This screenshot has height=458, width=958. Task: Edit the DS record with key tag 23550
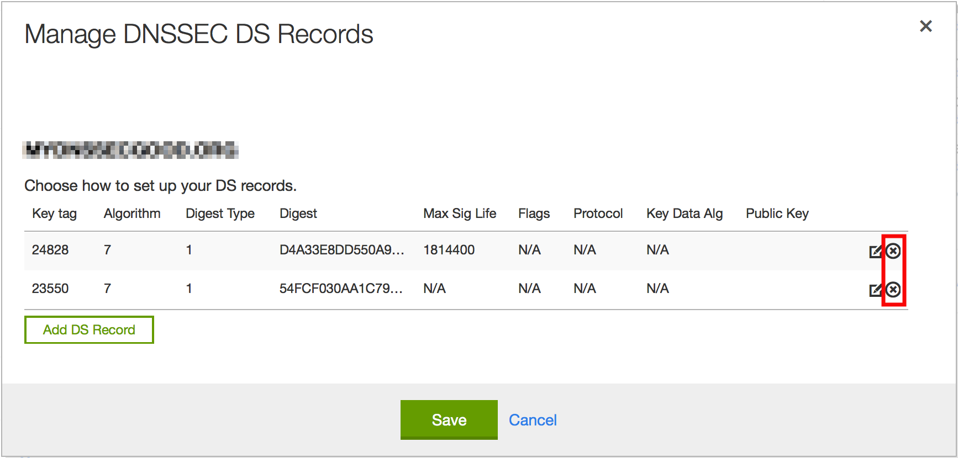(875, 290)
